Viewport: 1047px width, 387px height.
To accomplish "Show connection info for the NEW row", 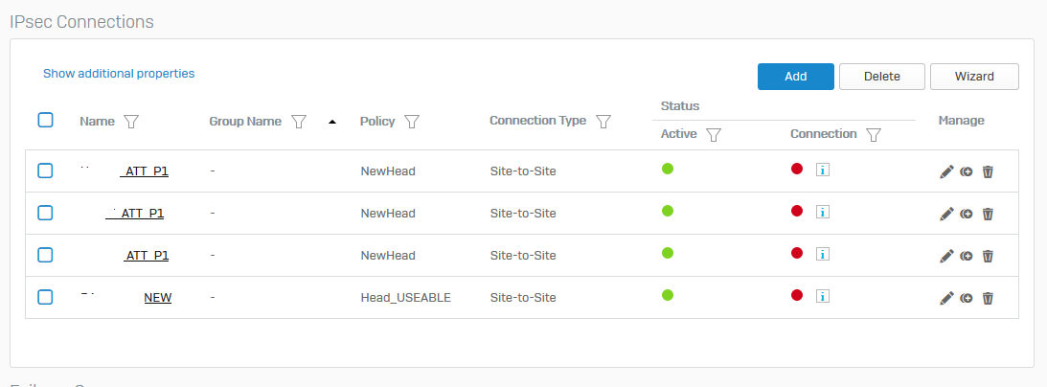I will [823, 296].
